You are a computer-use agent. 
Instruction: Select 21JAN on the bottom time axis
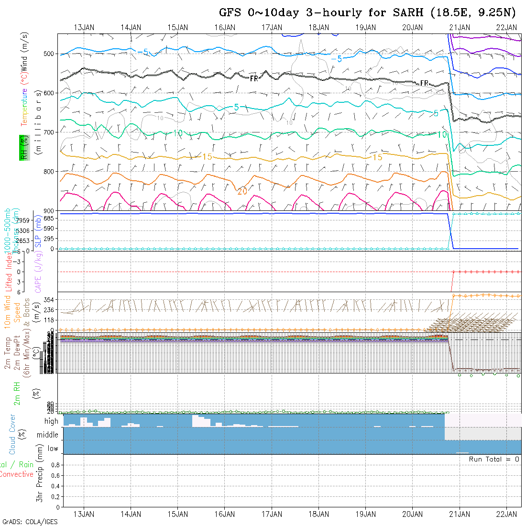point(460,514)
